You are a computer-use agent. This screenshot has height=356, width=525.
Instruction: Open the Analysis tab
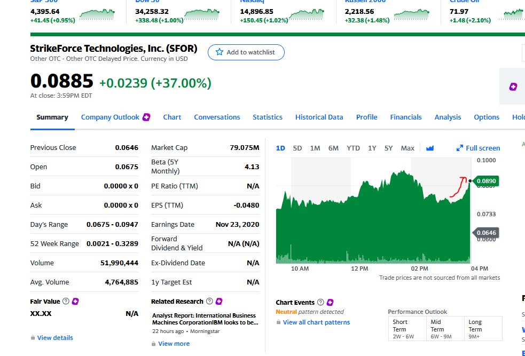tap(448, 117)
